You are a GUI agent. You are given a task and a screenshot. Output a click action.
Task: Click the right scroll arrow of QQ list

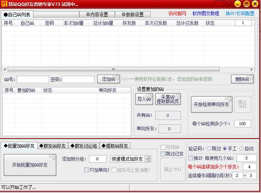click(252, 69)
